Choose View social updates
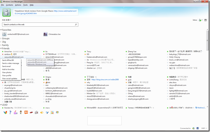Image resolution: width=210 pixels, height=132 pixels. (10, 79)
